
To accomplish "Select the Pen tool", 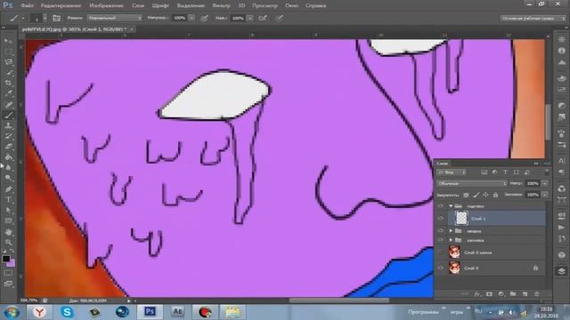I will 9,189.
